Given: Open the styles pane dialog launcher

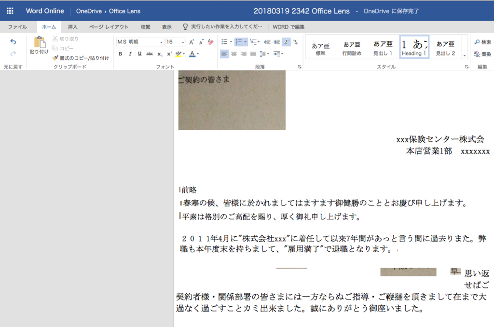Looking at the screenshot, I should 467,67.
